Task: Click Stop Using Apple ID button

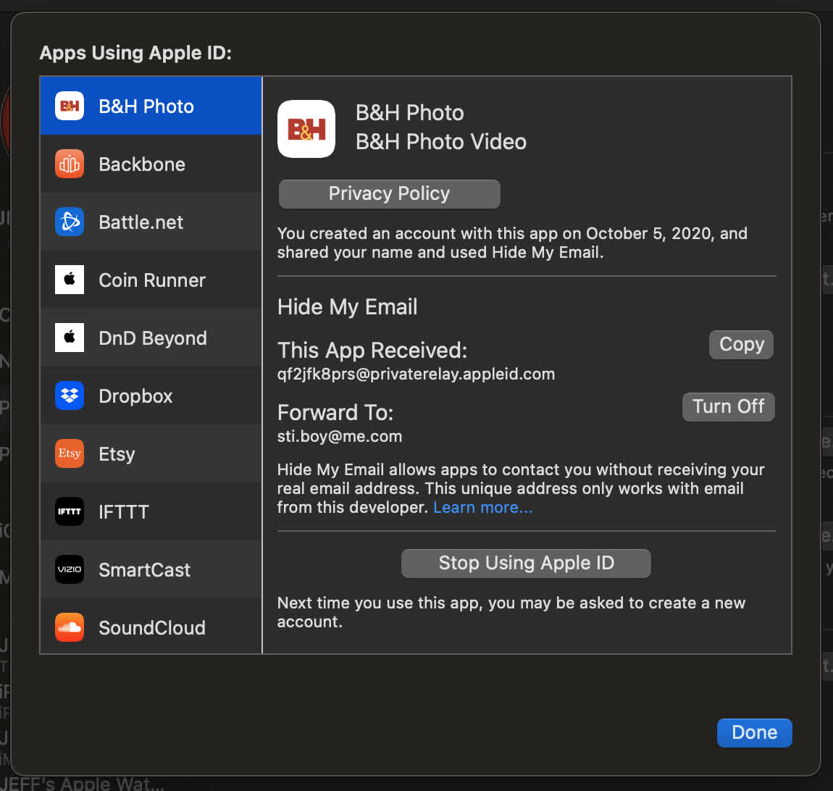Action: click(x=526, y=563)
